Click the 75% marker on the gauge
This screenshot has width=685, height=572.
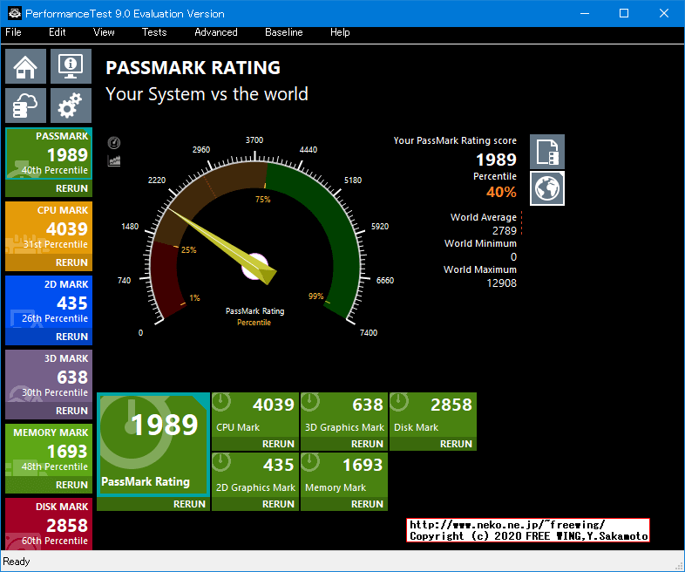[x=263, y=200]
